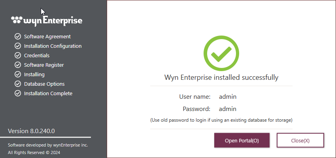
Task: Click the Database Options checkmark icon
Action: (17, 84)
